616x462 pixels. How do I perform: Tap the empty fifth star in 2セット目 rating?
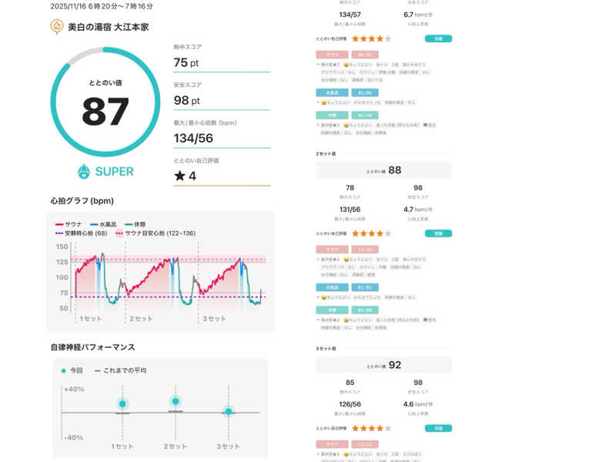coord(388,233)
